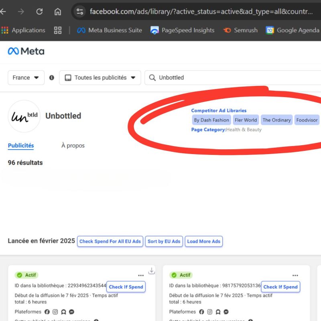321x321 pixels.
Task: Click the Lancée en février 2025 heading
Action: tap(41, 241)
